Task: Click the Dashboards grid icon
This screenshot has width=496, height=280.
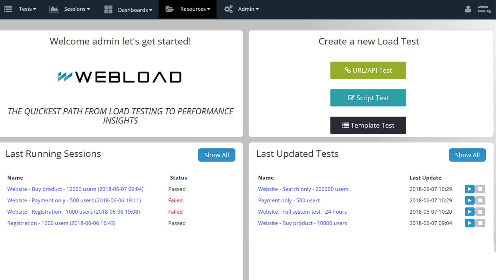Action: (x=108, y=9)
